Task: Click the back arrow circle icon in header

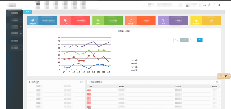Action: 214,5
